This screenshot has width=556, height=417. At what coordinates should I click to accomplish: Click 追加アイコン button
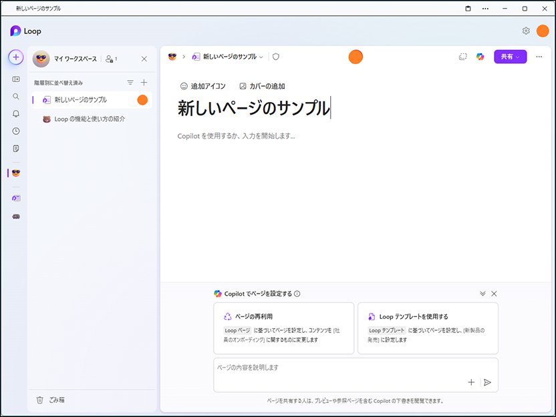tap(203, 86)
